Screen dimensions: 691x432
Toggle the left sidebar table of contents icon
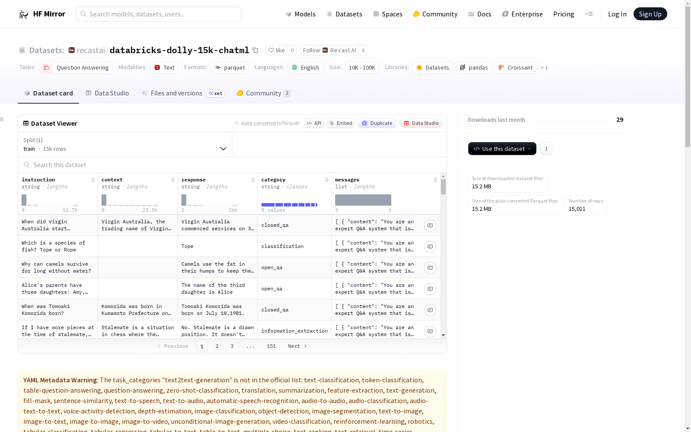pyautogui.click(x=2, y=119)
